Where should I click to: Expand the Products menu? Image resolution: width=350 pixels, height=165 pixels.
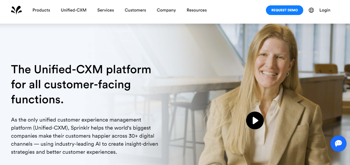coord(41,10)
